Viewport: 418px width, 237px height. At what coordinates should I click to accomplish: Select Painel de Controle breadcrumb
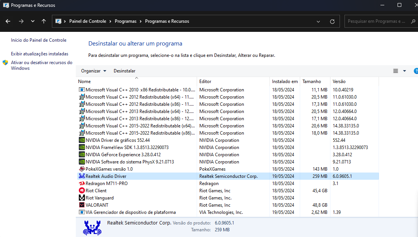88,21
